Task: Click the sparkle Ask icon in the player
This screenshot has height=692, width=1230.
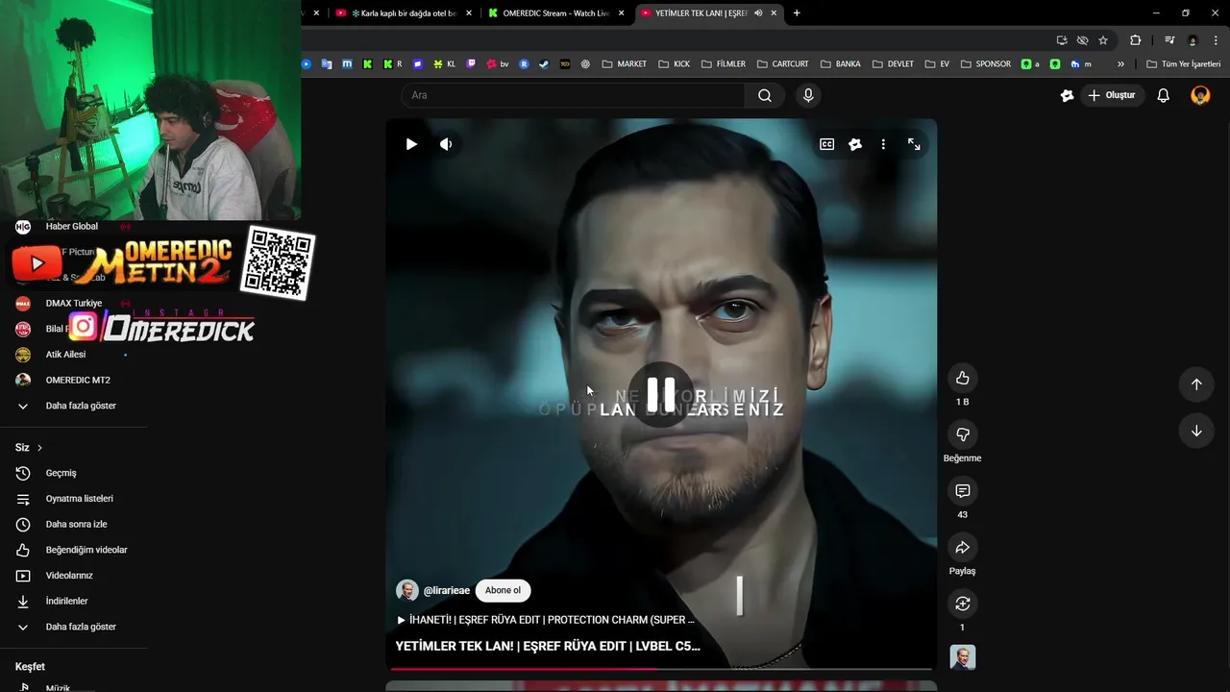Action: click(x=855, y=144)
